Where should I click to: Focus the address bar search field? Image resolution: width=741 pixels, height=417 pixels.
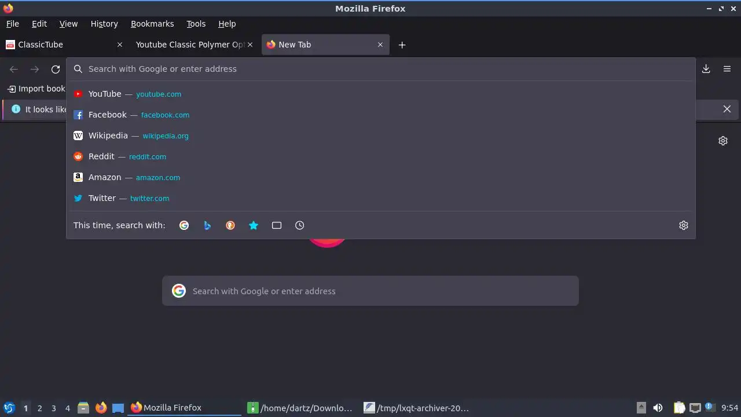[x=381, y=69]
